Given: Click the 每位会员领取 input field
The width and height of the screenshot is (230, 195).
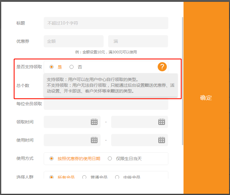Looking at the screenshot, I should point(106,104).
